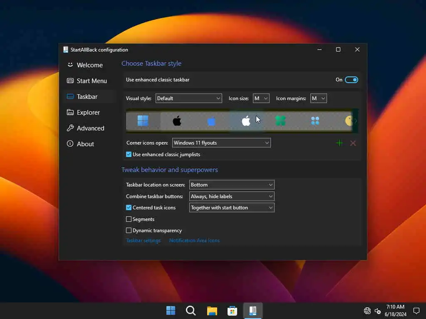Maximize the StartAllBack configuration window

338,50
